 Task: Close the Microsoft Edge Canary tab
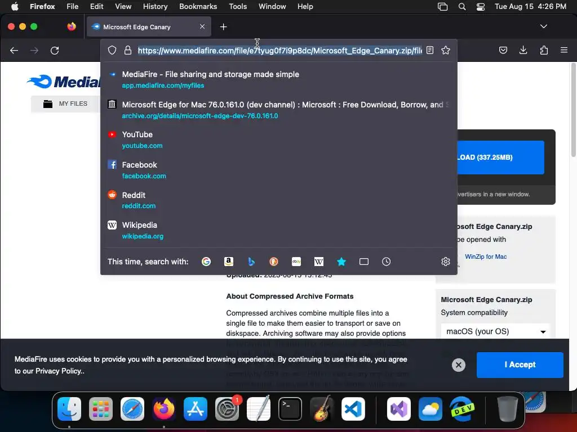[202, 26]
